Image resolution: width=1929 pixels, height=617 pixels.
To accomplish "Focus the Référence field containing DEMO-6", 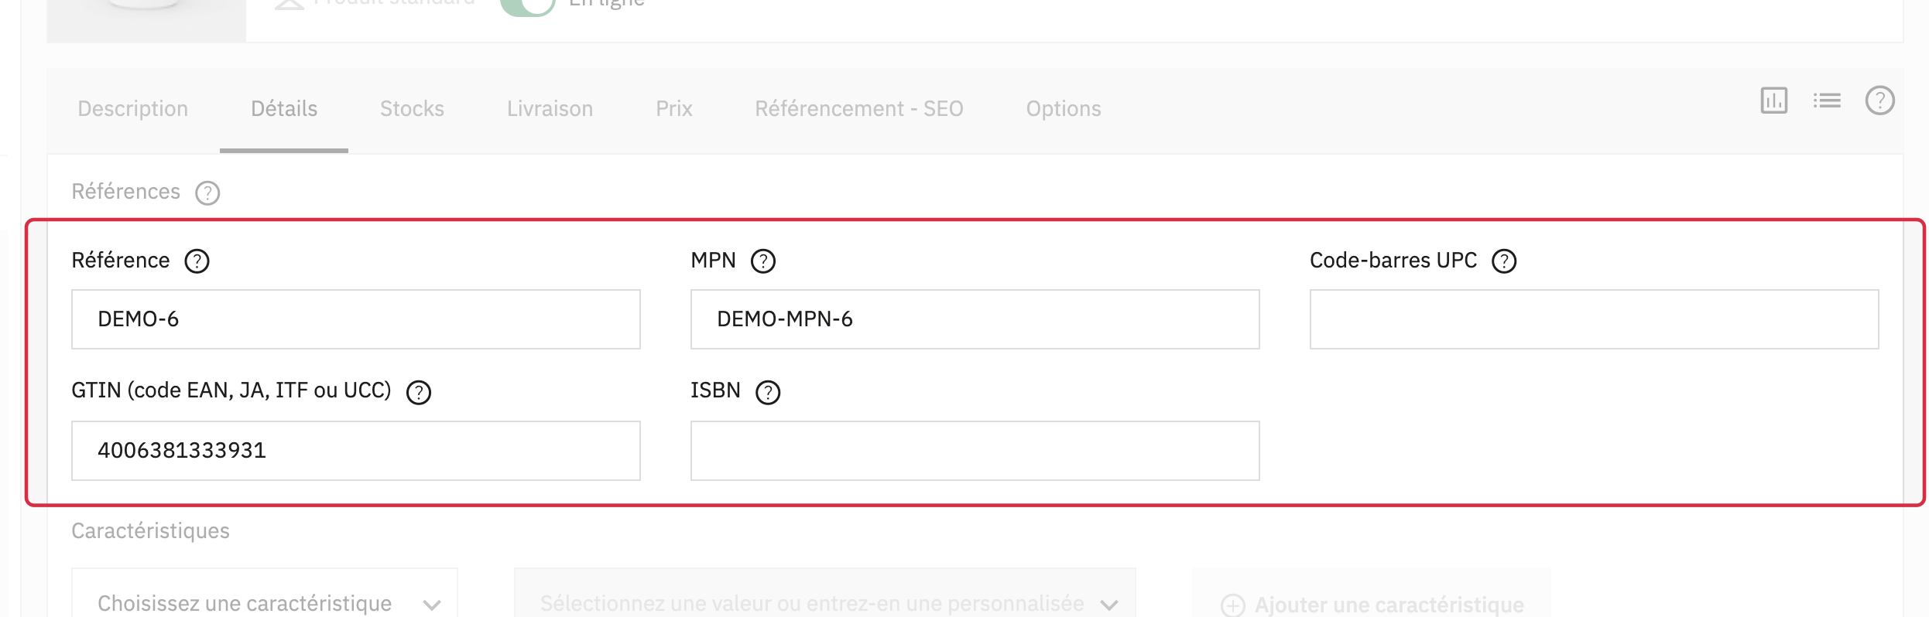I will pos(356,319).
